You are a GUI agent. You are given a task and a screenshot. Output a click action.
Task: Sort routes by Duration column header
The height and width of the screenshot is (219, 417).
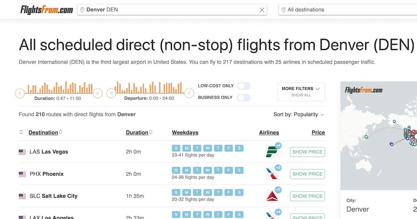[137, 133]
